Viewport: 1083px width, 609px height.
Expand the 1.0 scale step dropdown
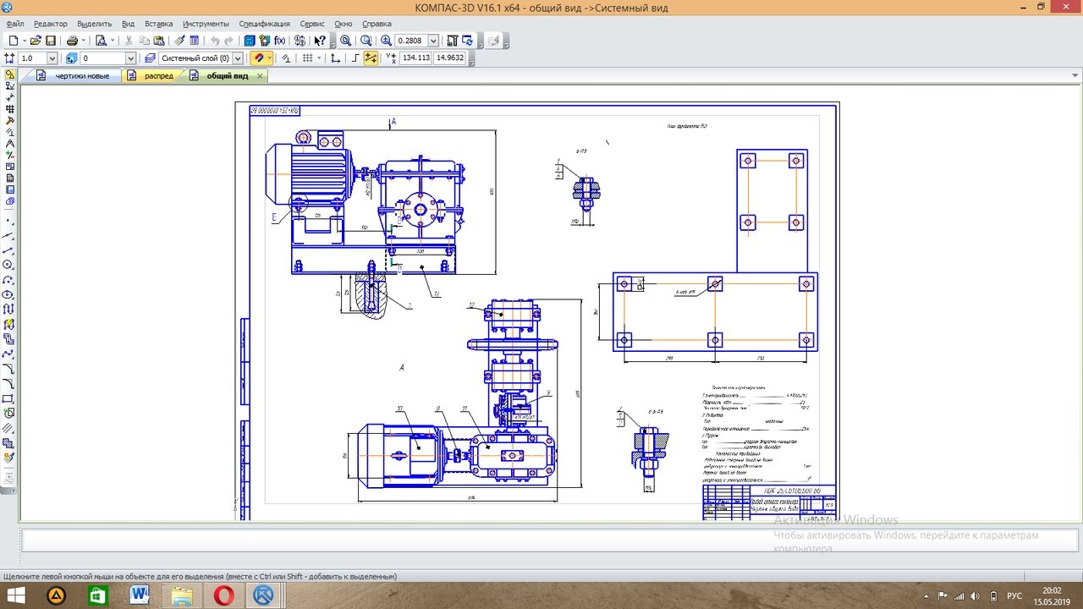coord(52,58)
